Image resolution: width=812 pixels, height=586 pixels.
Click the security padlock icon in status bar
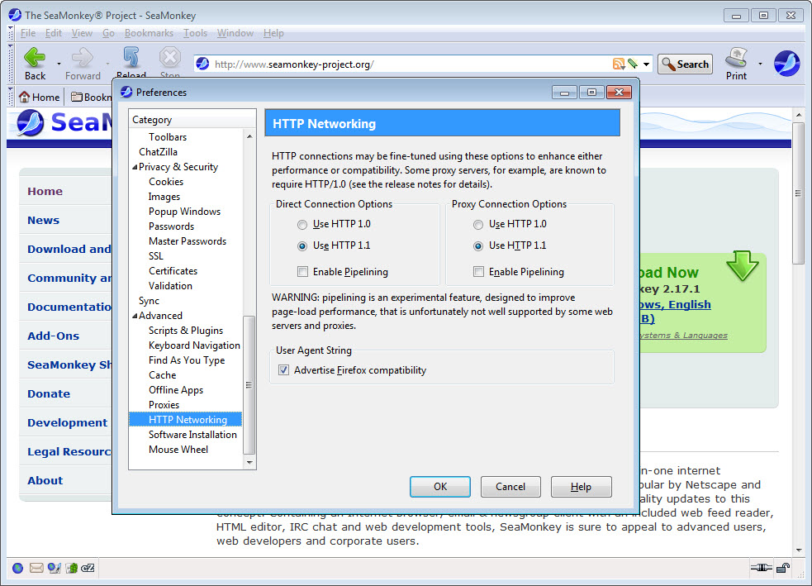783,568
